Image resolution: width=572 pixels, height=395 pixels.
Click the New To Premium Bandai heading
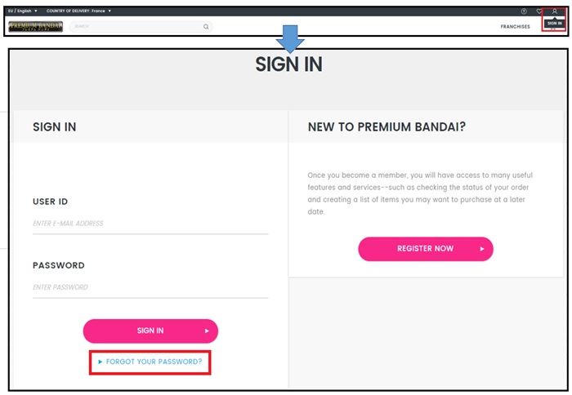tap(387, 126)
